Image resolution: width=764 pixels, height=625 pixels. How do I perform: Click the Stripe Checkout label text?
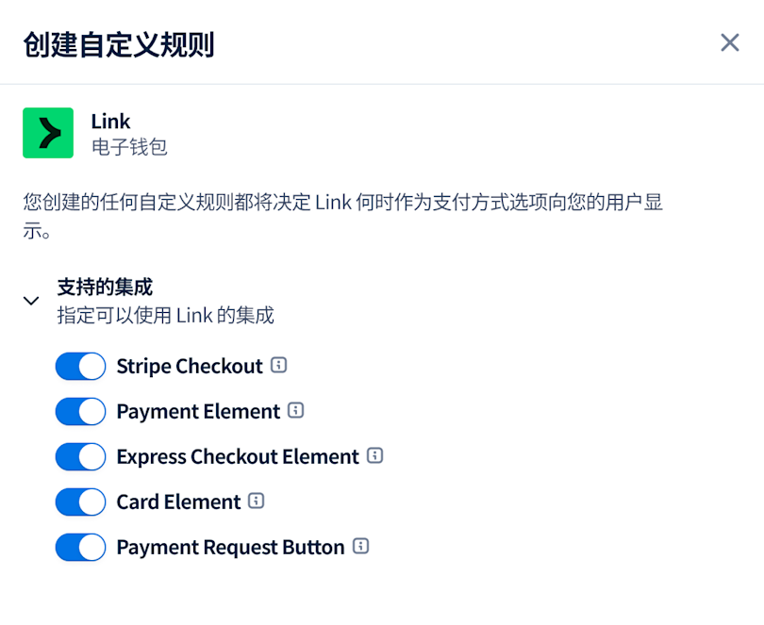(190, 366)
